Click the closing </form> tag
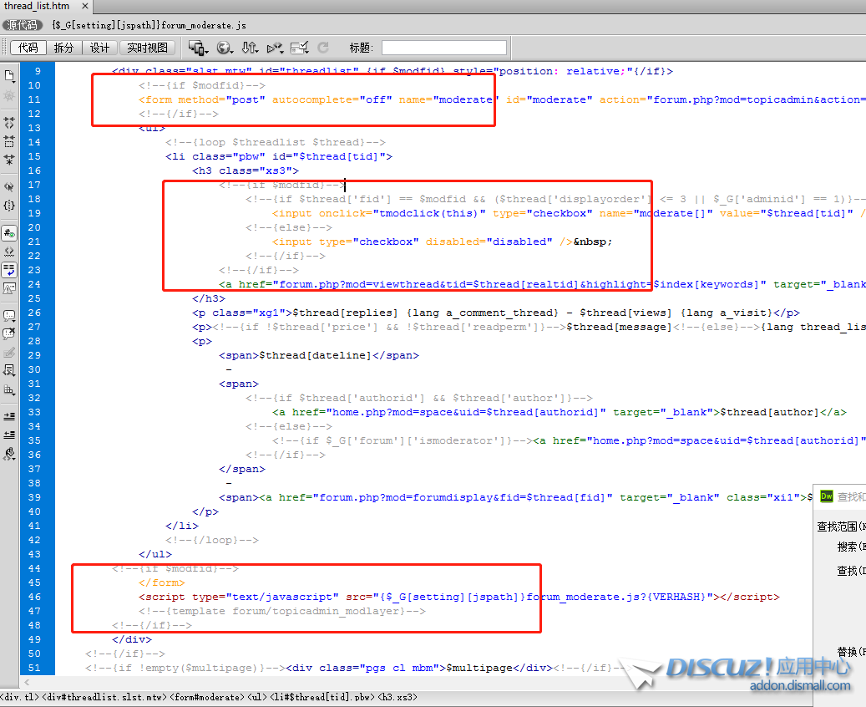 point(162,582)
